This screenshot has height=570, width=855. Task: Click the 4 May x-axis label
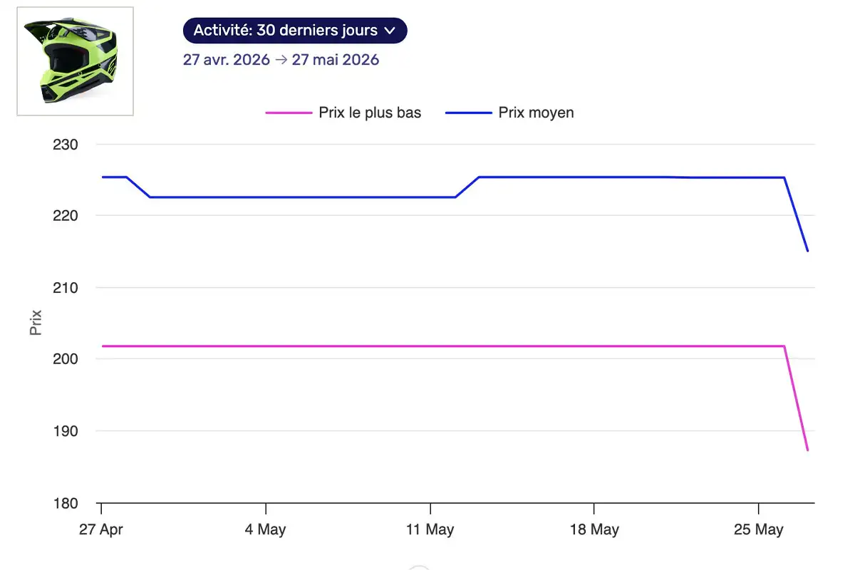coord(265,529)
